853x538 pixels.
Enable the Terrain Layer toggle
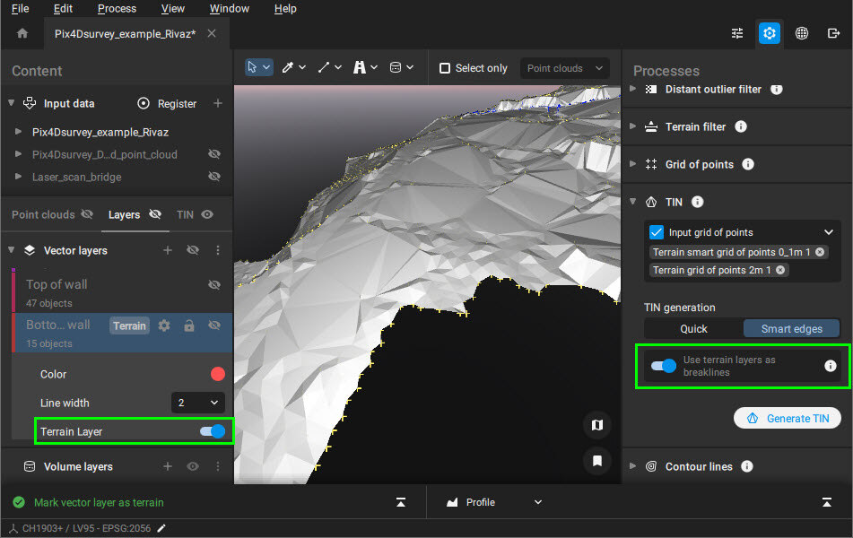pyautogui.click(x=212, y=431)
